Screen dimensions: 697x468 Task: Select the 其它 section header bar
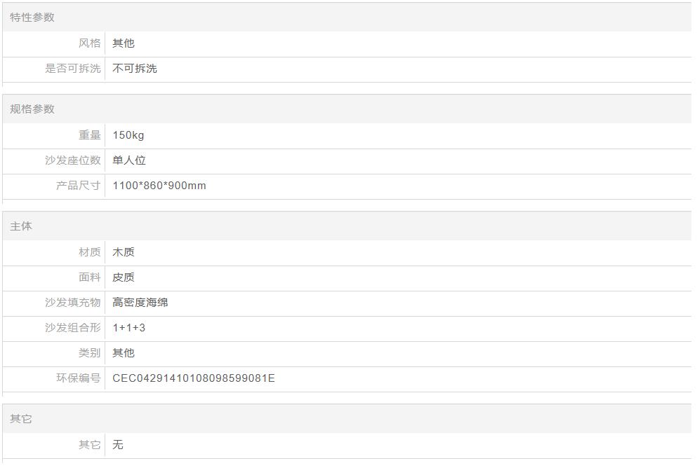coord(21,419)
